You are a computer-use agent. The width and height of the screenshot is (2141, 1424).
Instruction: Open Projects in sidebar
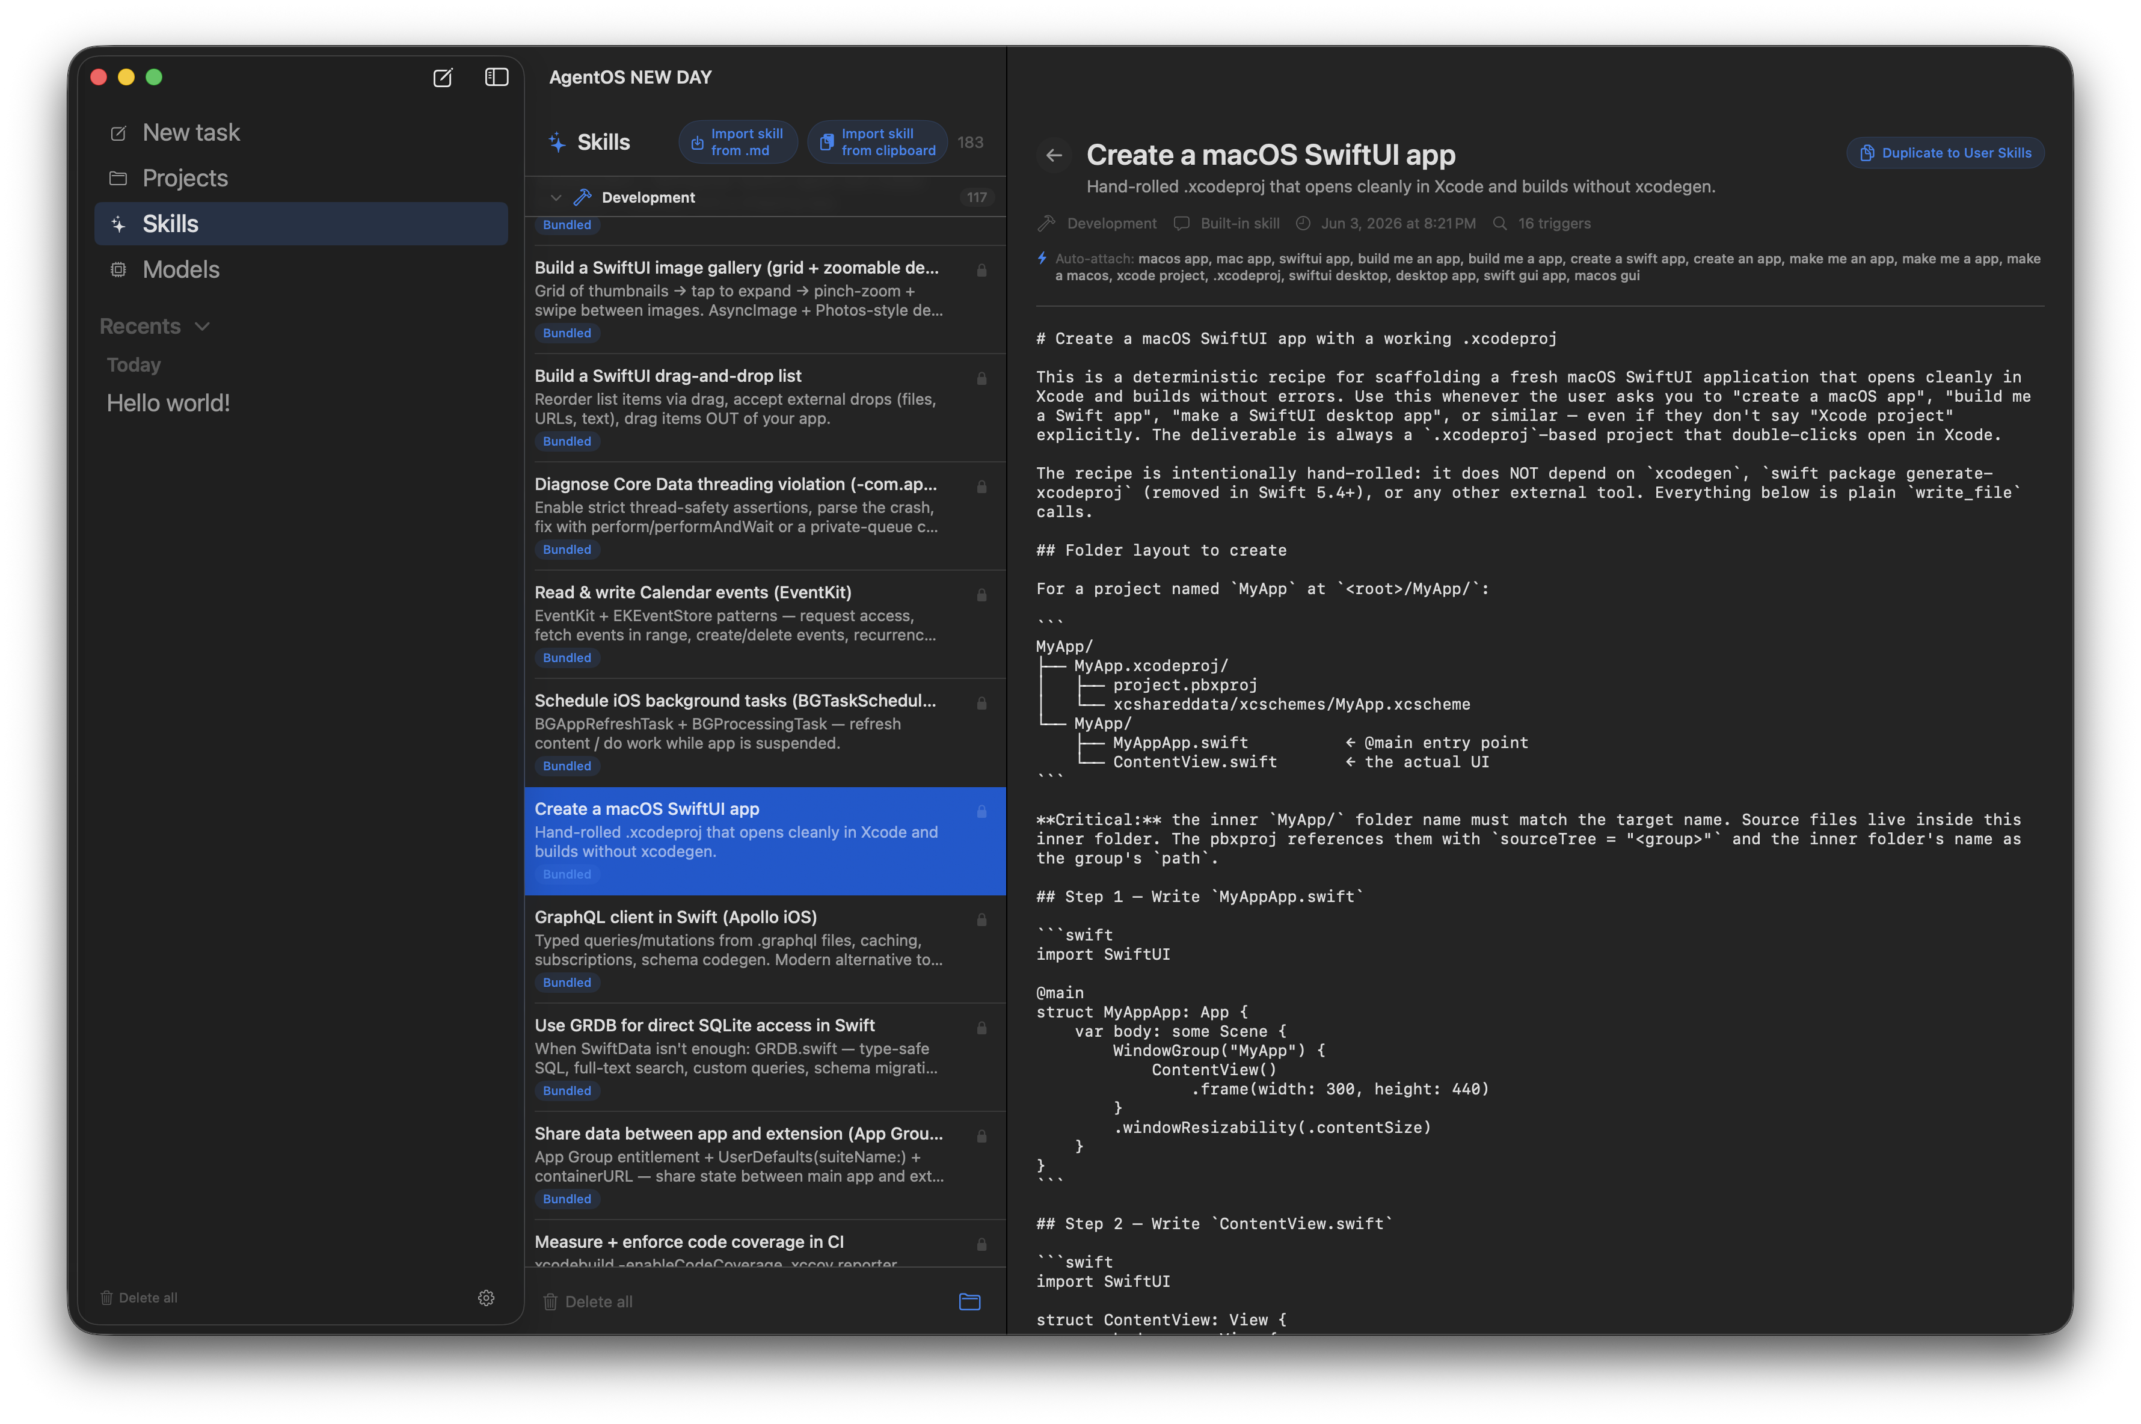(301, 178)
